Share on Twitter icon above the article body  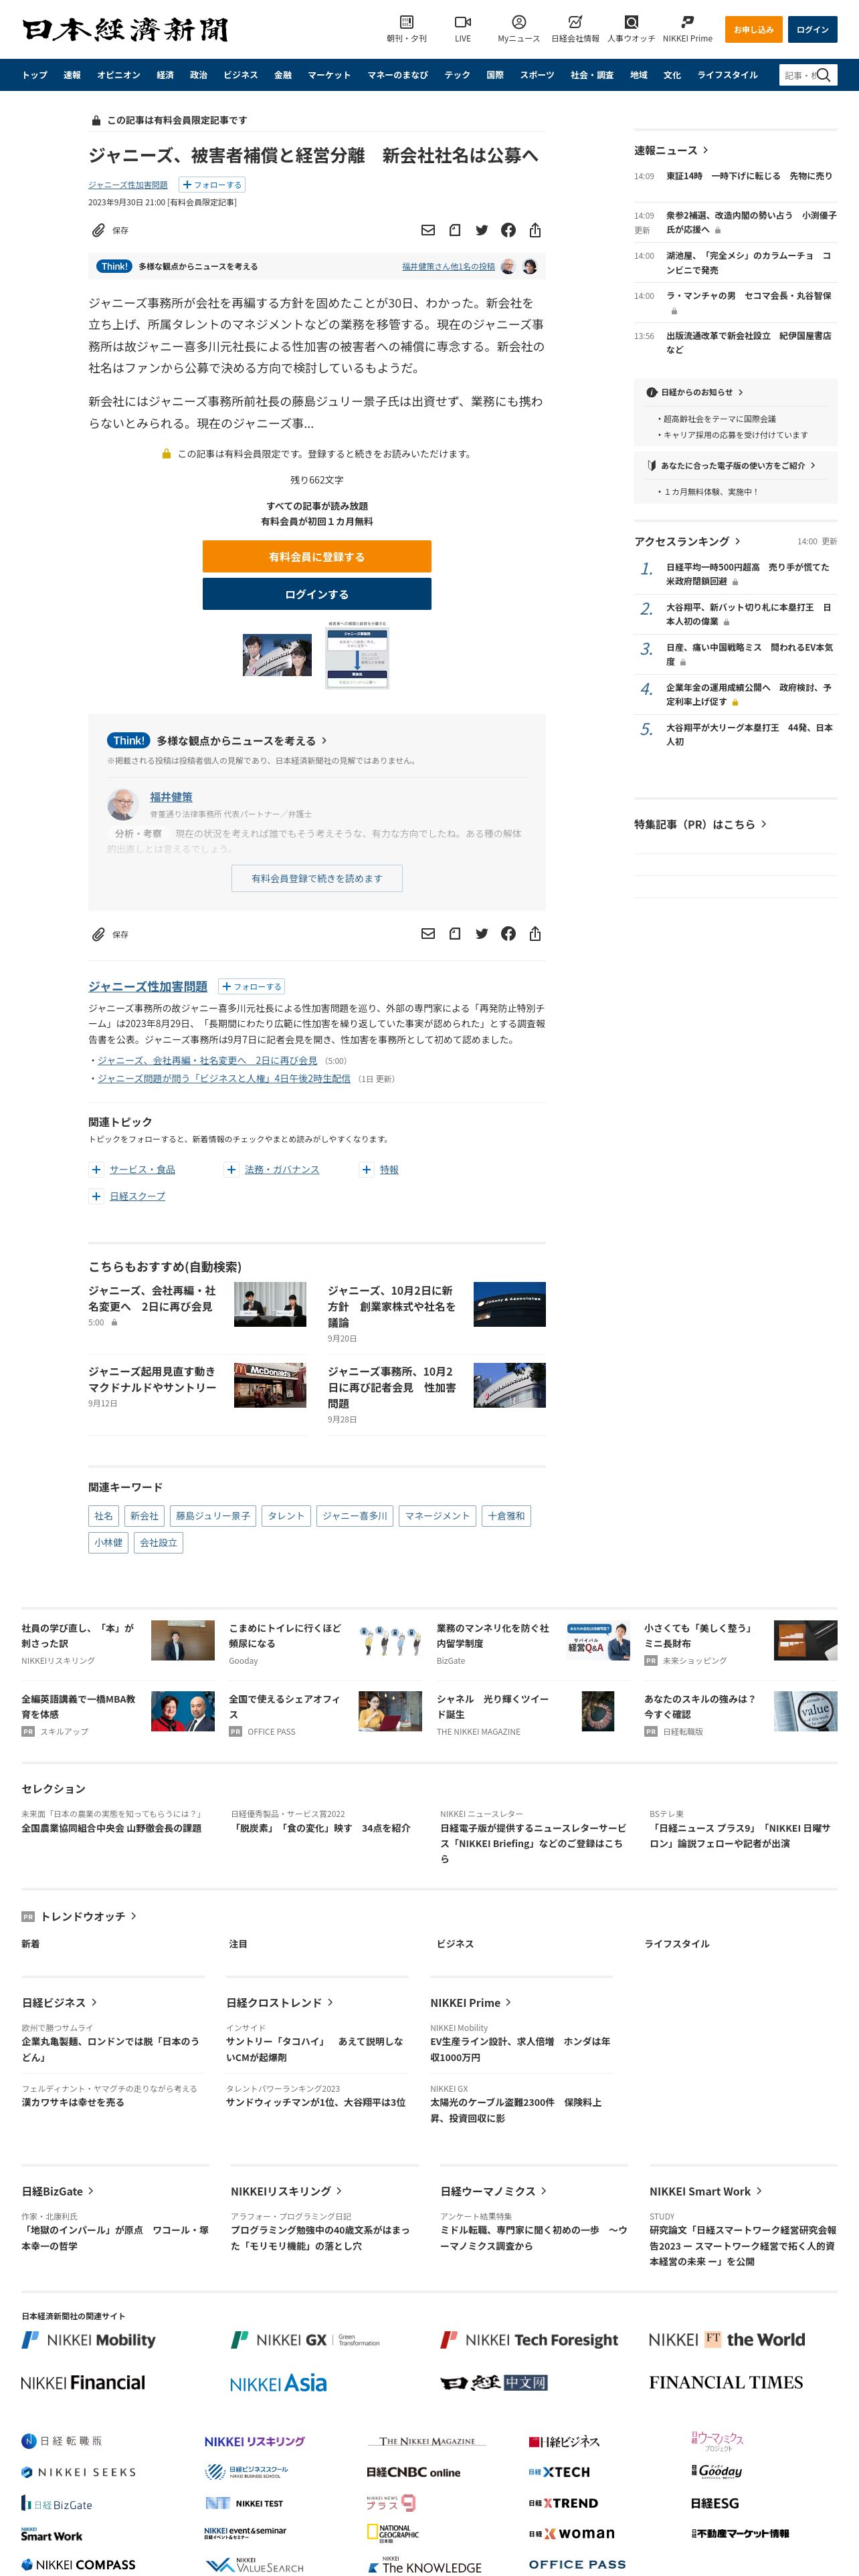click(x=482, y=230)
